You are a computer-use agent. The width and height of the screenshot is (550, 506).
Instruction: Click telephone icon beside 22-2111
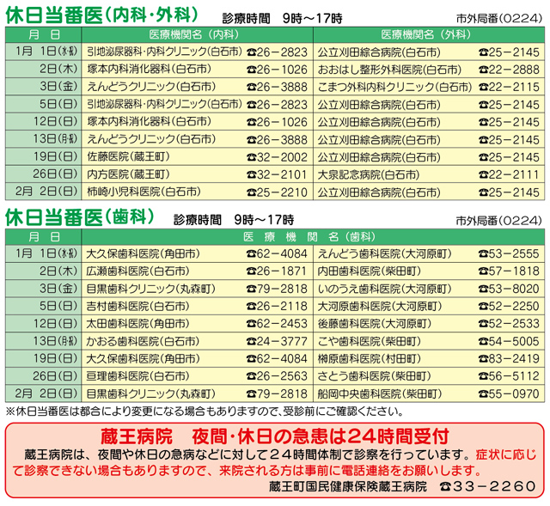(x=483, y=175)
